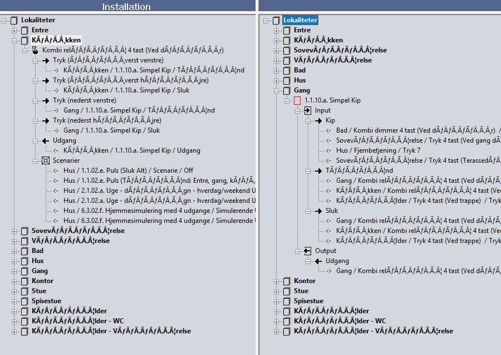The image size is (501, 355).
Task: Click the Installation panel header
Action: (x=126, y=7)
